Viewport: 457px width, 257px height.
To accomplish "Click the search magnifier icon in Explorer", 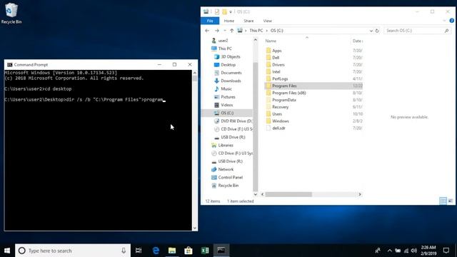I will coord(446,31).
